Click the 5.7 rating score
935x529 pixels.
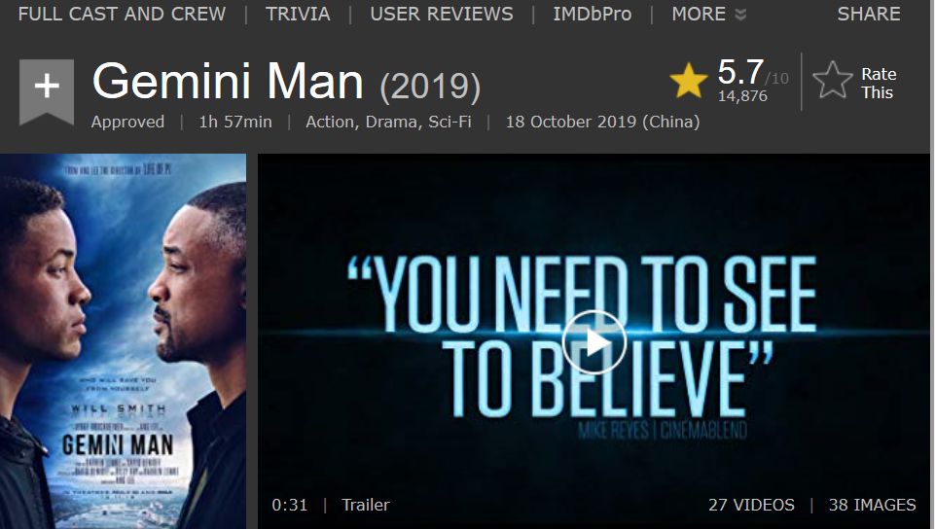point(740,72)
